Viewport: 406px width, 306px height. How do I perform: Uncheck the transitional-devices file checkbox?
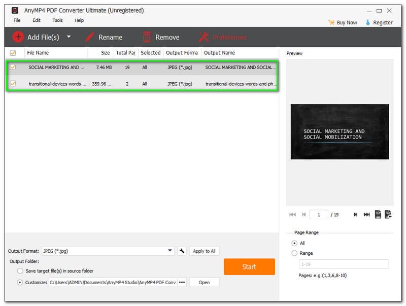click(x=13, y=84)
